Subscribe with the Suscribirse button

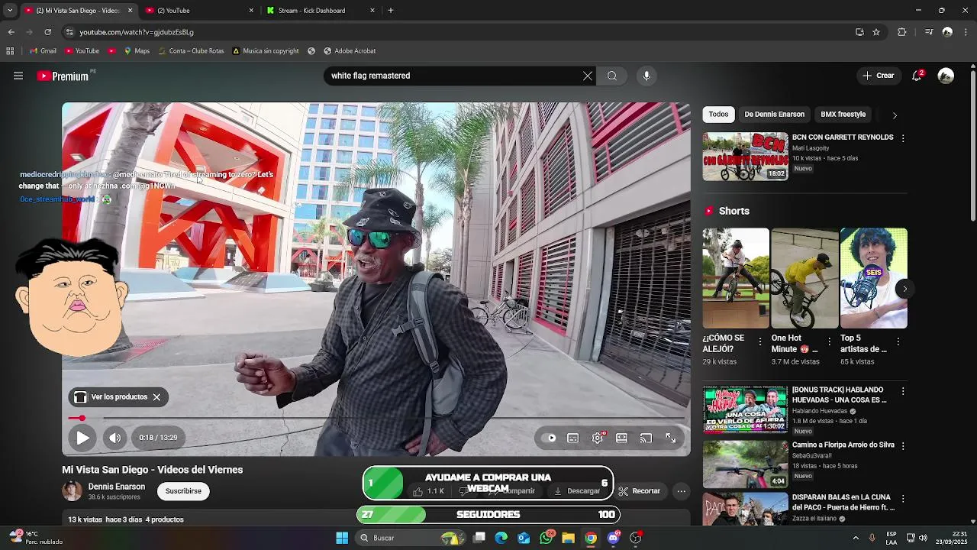click(x=183, y=491)
